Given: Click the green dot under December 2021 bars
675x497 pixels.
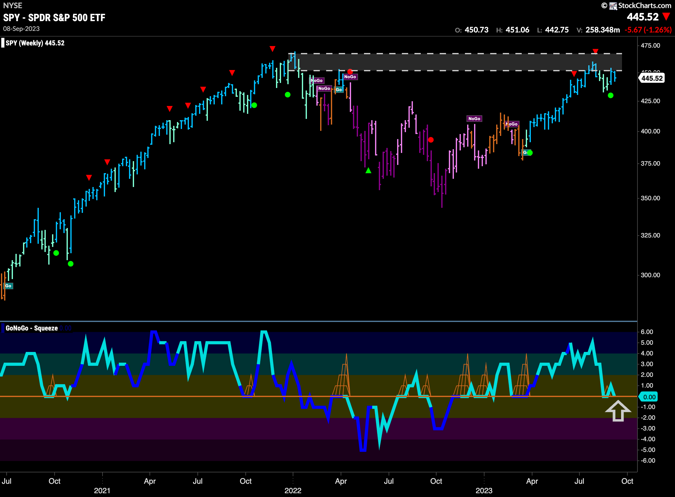Looking at the screenshot, I should point(288,95).
